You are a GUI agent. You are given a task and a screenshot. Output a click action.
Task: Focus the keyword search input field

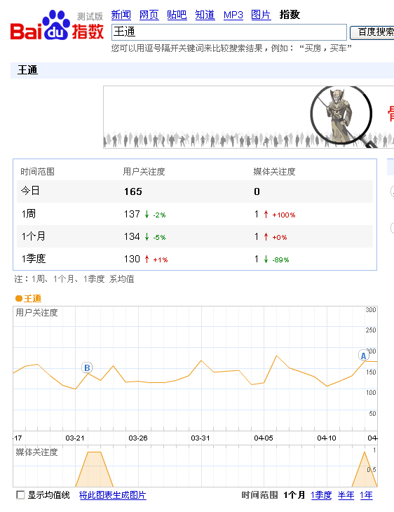(x=229, y=32)
